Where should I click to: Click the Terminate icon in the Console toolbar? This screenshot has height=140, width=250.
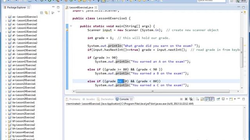pyautogui.click(x=181, y=99)
